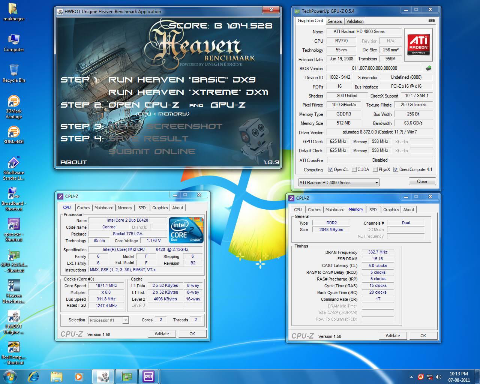Open the GPU selection dropdown in GPU-Z
The width and height of the screenshot is (480, 384).
[339, 183]
